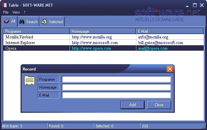
Task: Click 'Selected: 0' in status bar
Action: (x=104, y=126)
